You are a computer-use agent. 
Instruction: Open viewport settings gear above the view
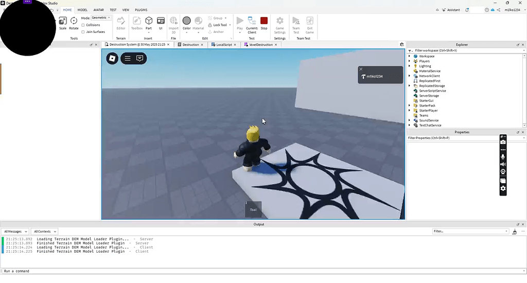(401, 44)
